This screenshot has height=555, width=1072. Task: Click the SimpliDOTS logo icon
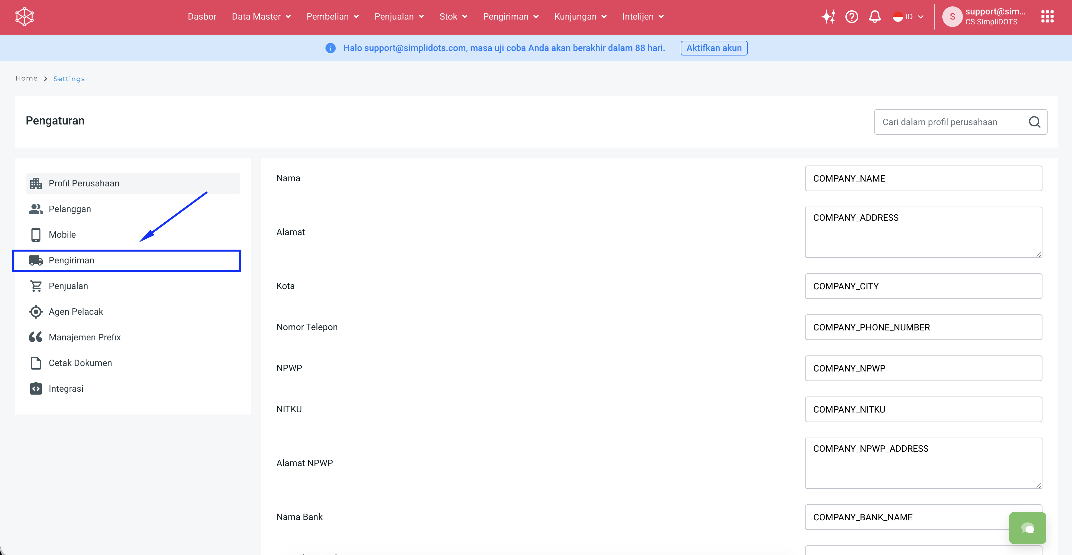tap(24, 17)
